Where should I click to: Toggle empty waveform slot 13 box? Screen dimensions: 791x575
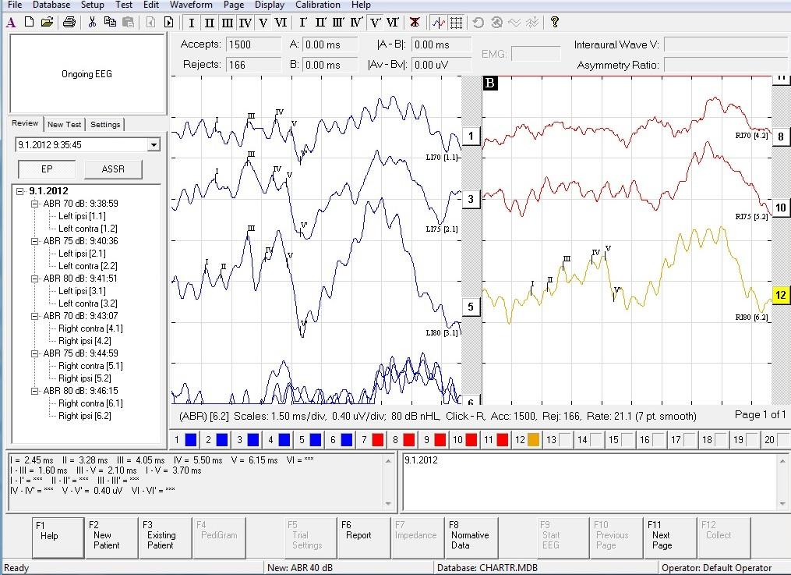point(564,440)
